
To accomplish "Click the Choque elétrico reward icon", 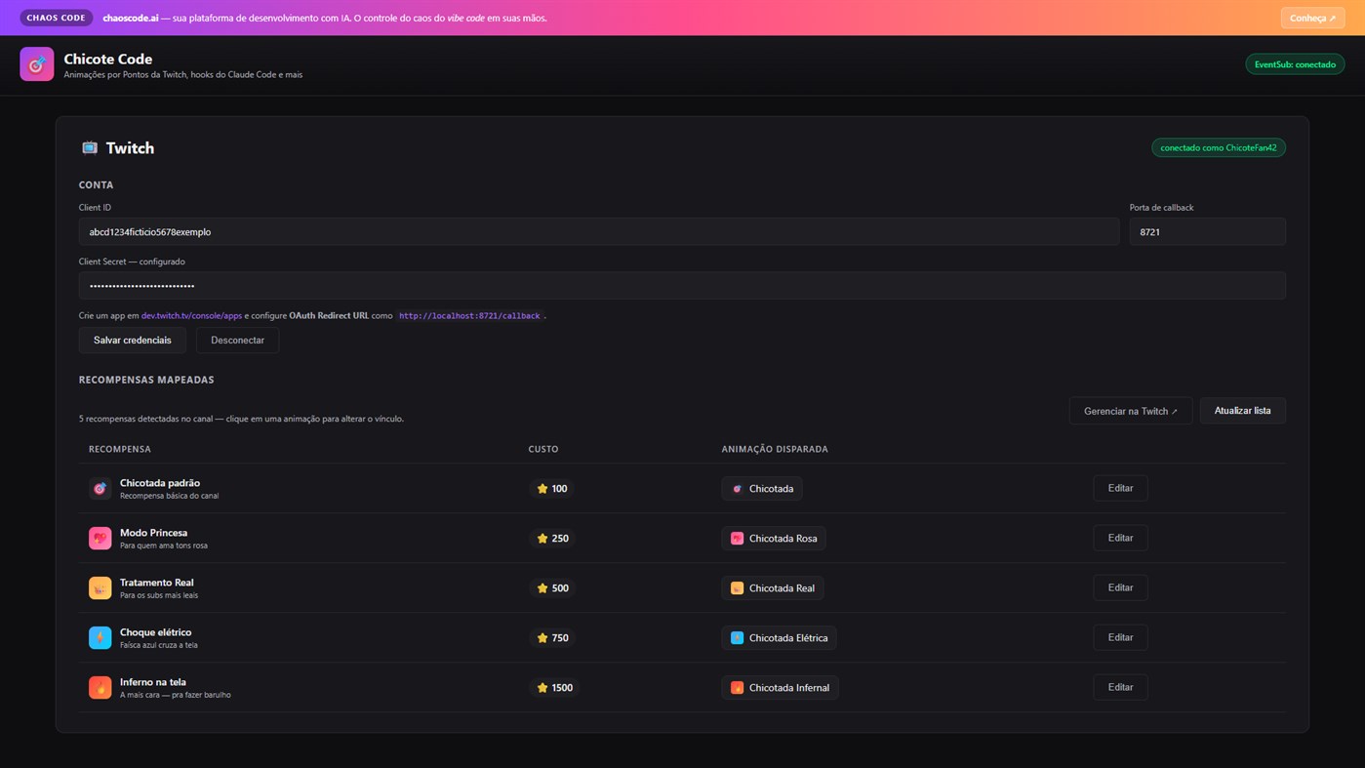I will 100,637.
